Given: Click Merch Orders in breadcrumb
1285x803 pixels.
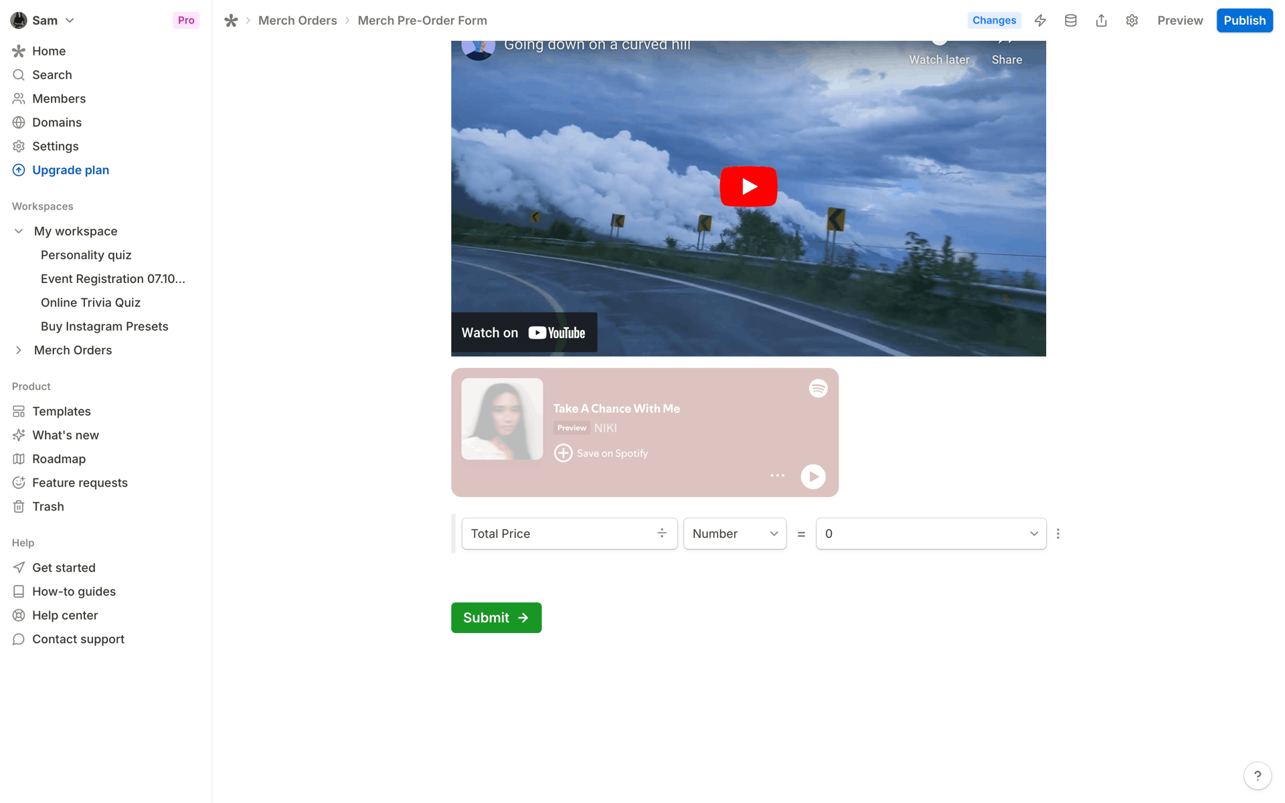Looking at the screenshot, I should click(297, 21).
